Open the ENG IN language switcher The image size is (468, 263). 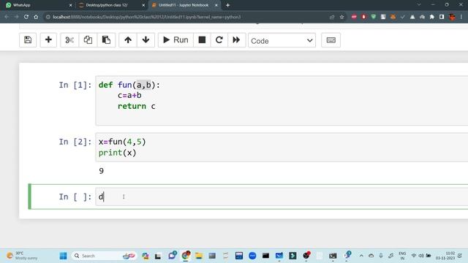coord(402,256)
